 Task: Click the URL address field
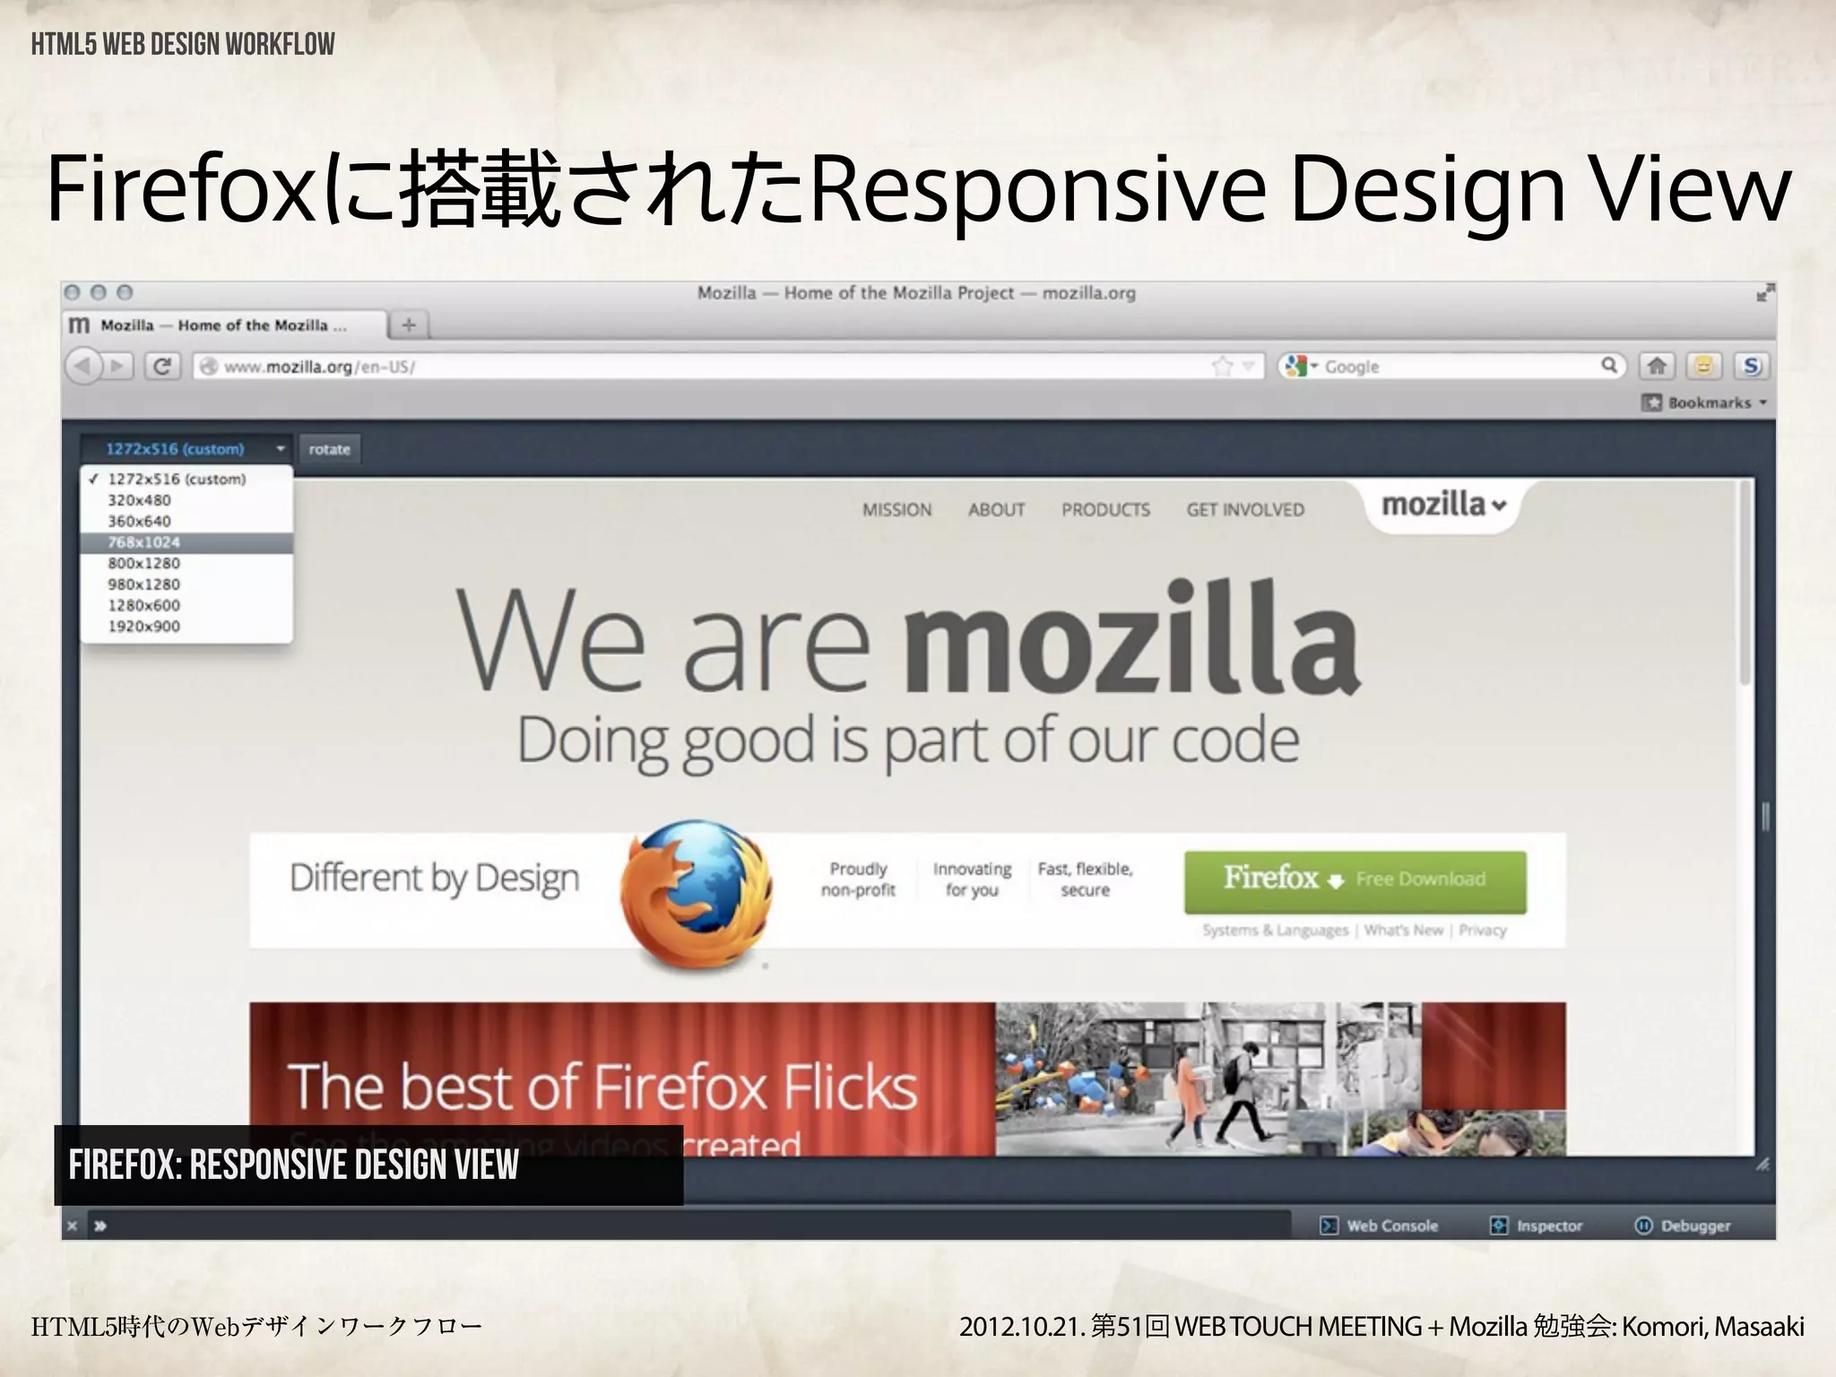[726, 367]
